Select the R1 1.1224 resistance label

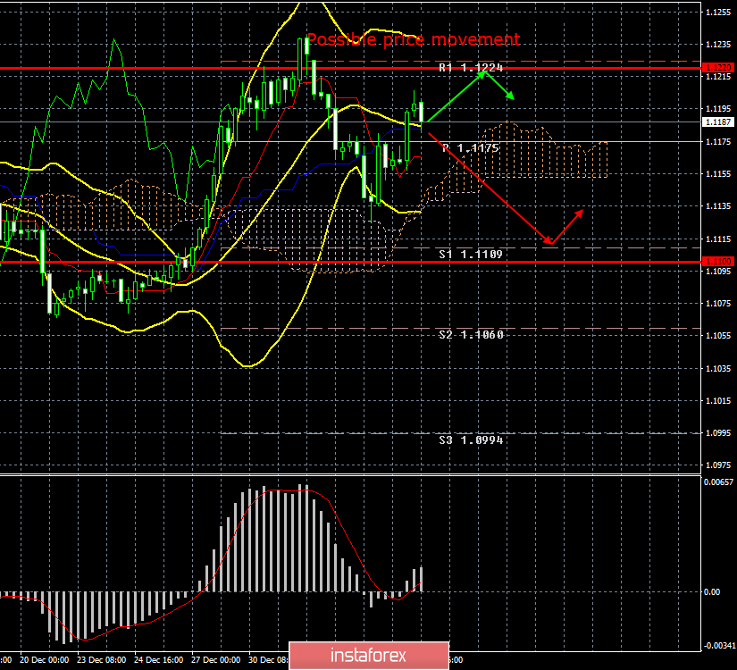tap(471, 68)
